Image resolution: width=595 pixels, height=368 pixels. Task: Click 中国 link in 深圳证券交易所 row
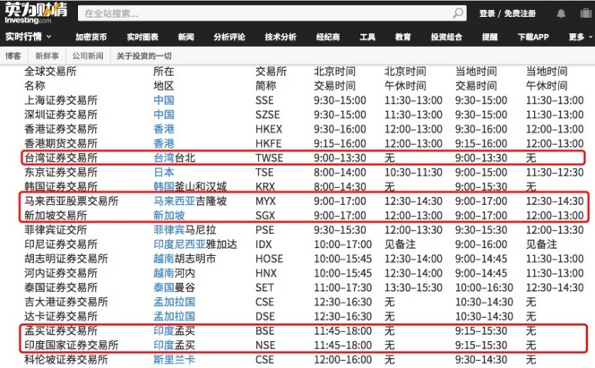click(164, 115)
